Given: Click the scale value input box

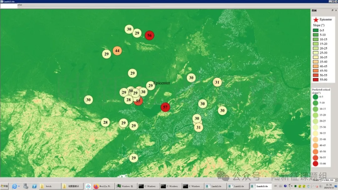Looking at the screenshot, I should click(328, 180).
